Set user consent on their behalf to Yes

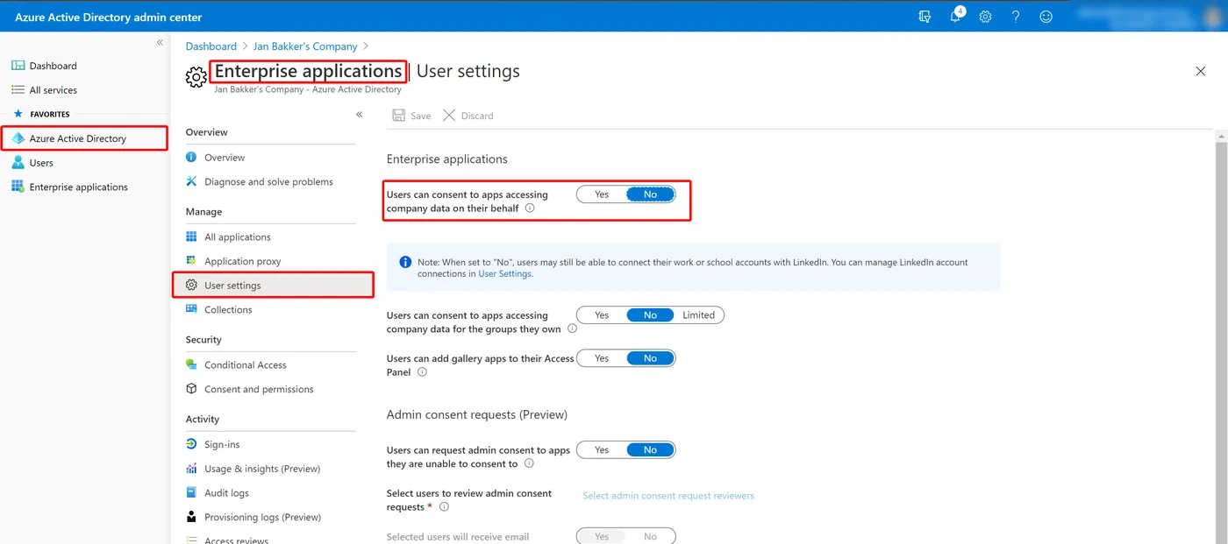coord(602,194)
